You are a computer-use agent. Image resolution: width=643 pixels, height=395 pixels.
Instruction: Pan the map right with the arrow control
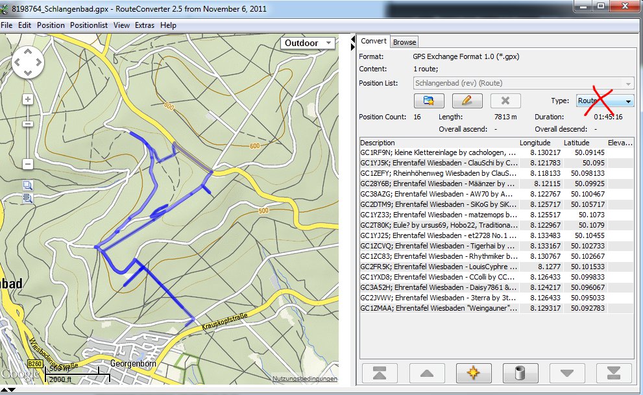click(38, 62)
